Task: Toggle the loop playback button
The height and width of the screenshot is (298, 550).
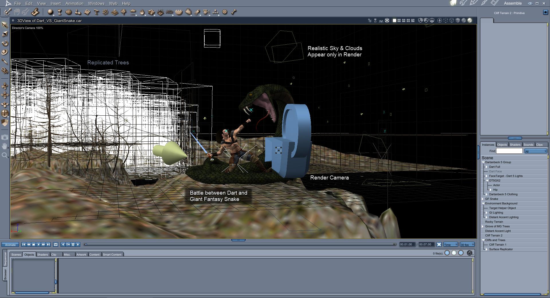Action: (x=56, y=244)
